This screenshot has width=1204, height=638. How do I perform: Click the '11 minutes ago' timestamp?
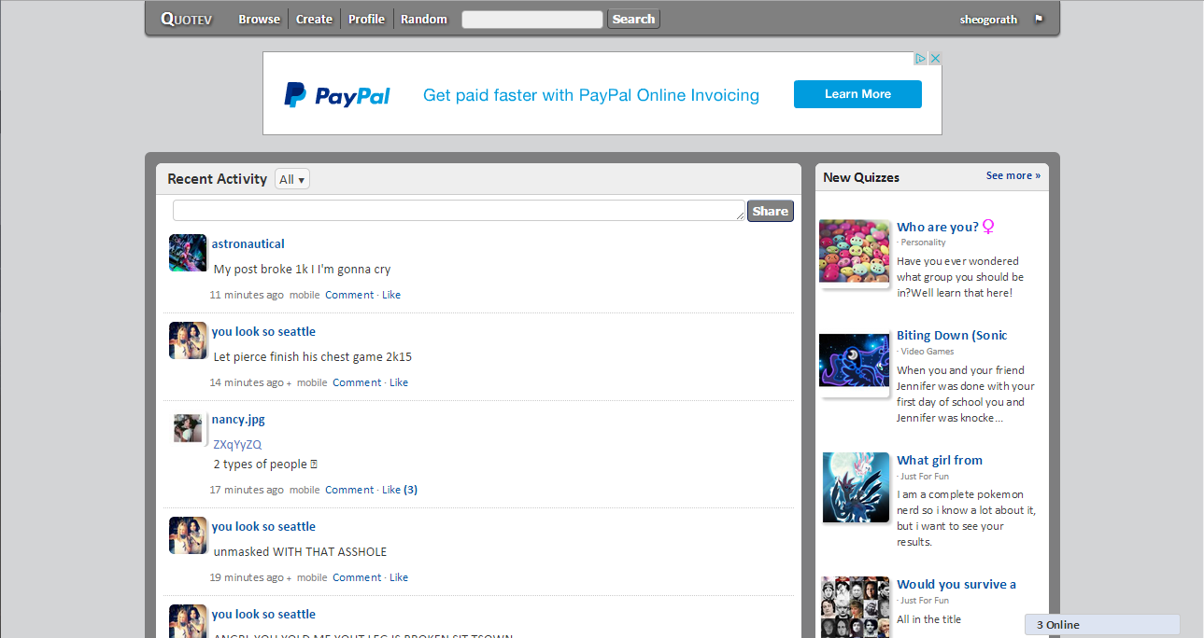point(247,295)
